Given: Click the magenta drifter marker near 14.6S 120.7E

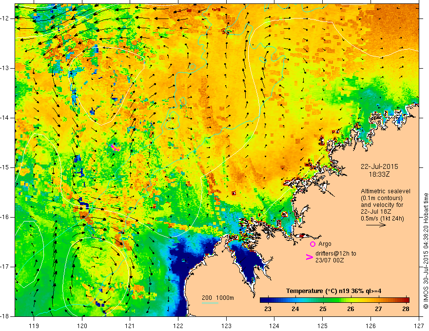Looking at the screenshot, I should coord(115,148).
